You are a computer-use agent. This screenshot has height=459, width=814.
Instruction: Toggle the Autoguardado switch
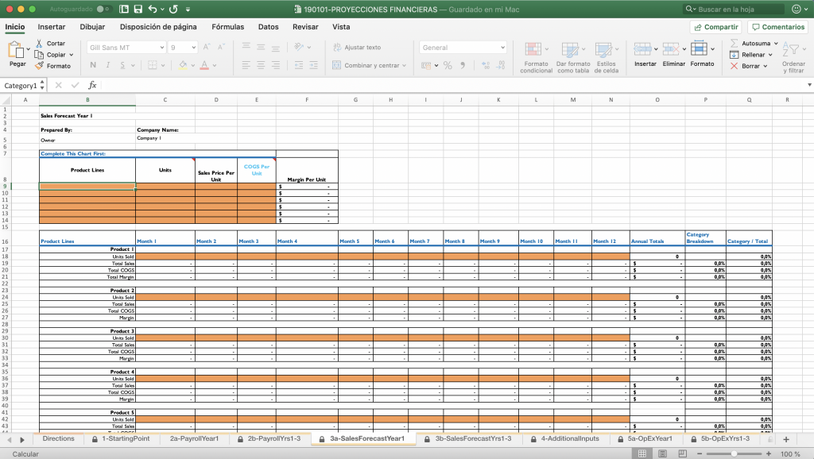pyautogui.click(x=104, y=9)
